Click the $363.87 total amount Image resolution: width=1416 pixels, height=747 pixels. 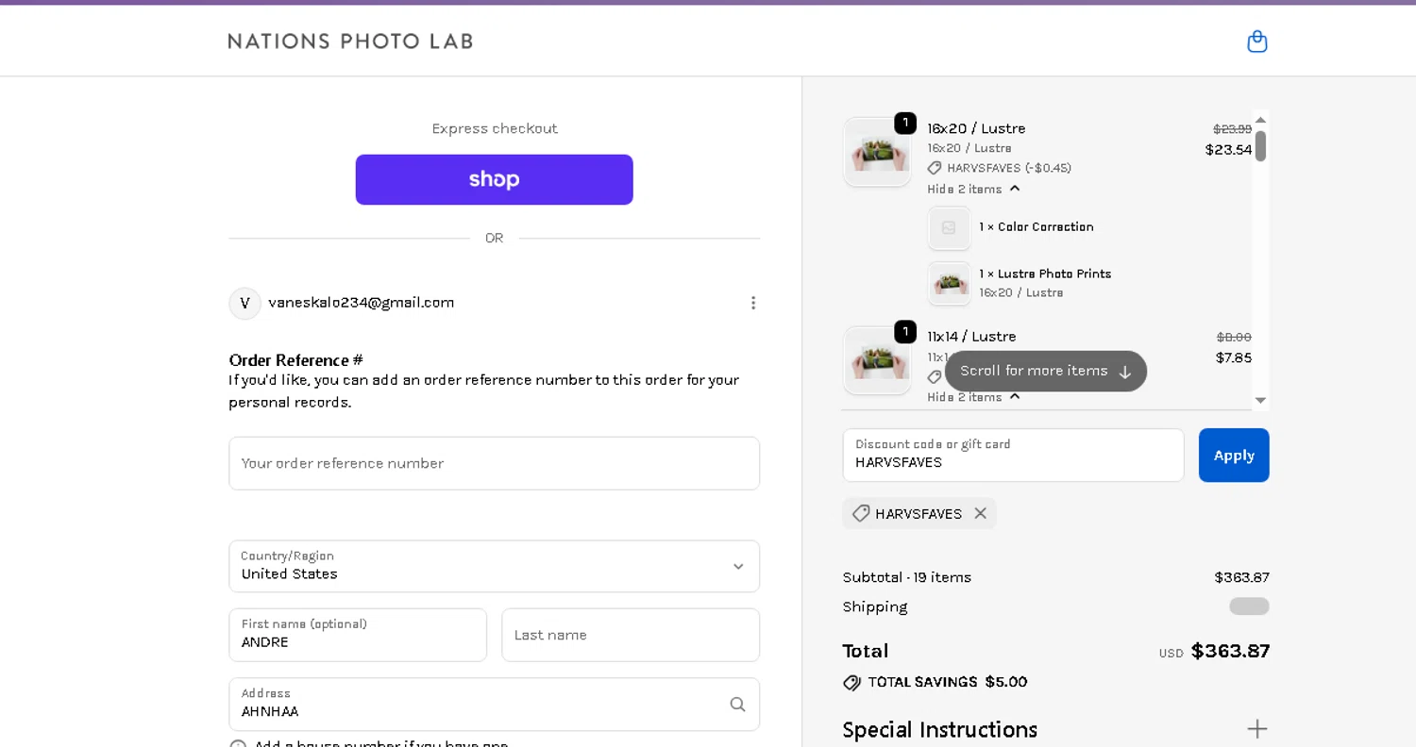coord(1230,651)
